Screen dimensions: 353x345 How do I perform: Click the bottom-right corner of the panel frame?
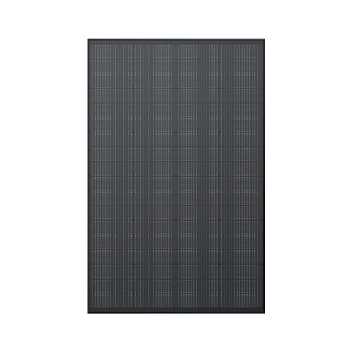tap(263, 312)
